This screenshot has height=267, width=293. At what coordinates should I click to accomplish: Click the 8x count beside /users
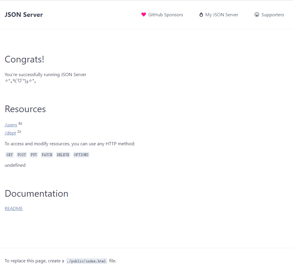click(20, 123)
